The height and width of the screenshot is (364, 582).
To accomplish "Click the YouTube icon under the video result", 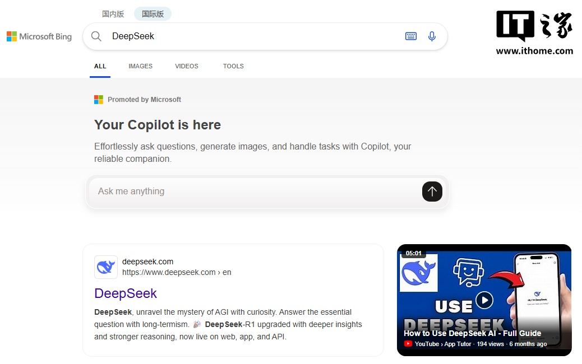I will 408,344.
